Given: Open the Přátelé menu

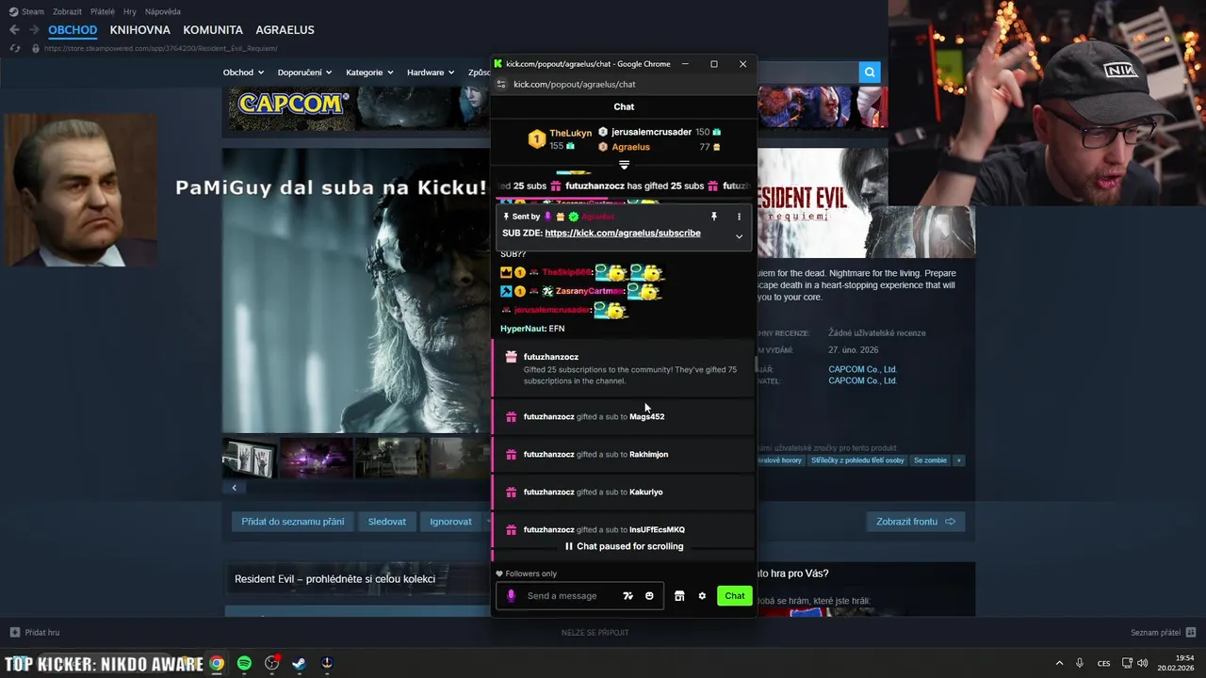Looking at the screenshot, I should [103, 11].
